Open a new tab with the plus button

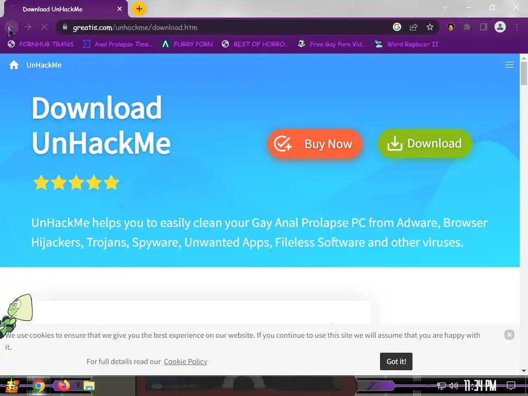click(139, 9)
